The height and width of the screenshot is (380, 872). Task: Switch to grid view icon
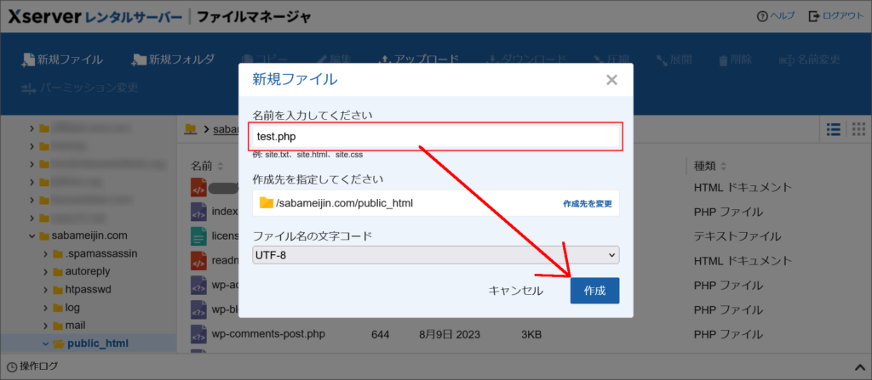click(859, 129)
